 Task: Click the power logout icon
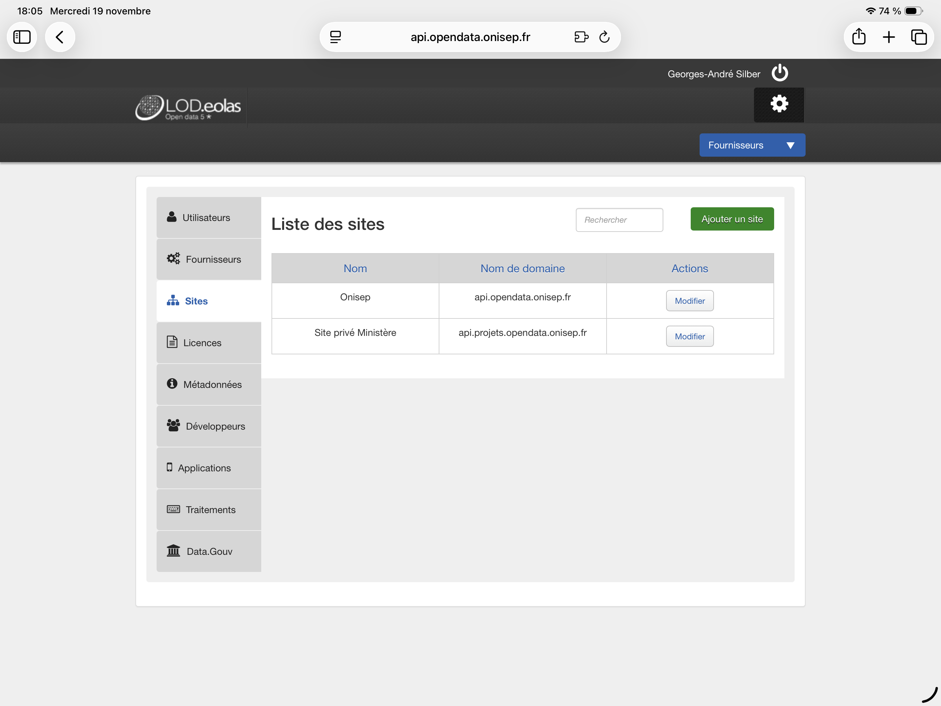(x=779, y=73)
